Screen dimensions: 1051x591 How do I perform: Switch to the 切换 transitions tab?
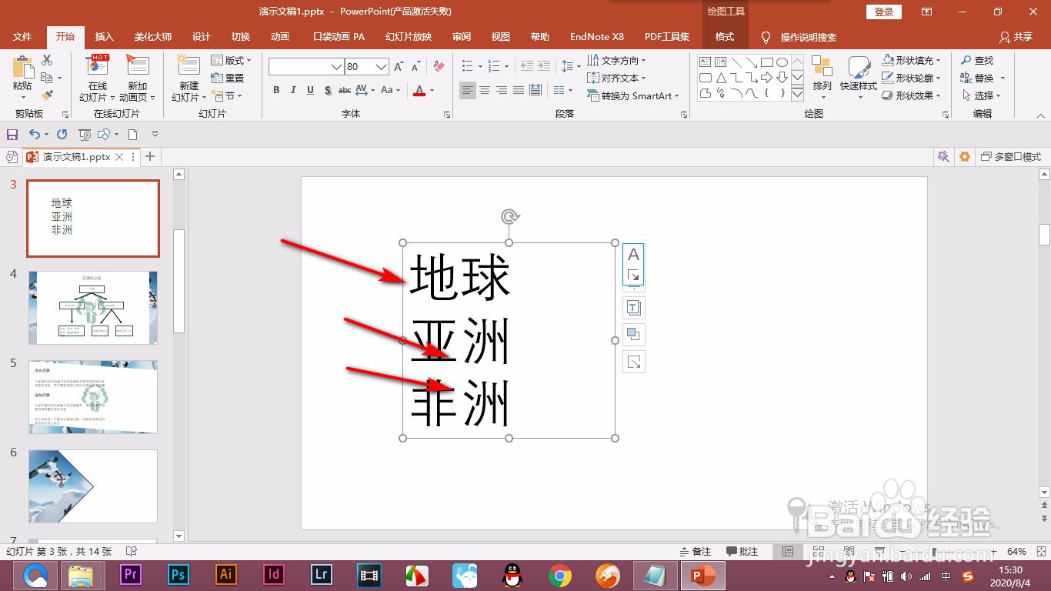coord(241,37)
